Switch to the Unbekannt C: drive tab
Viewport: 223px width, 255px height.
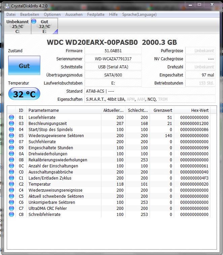tap(18, 26)
